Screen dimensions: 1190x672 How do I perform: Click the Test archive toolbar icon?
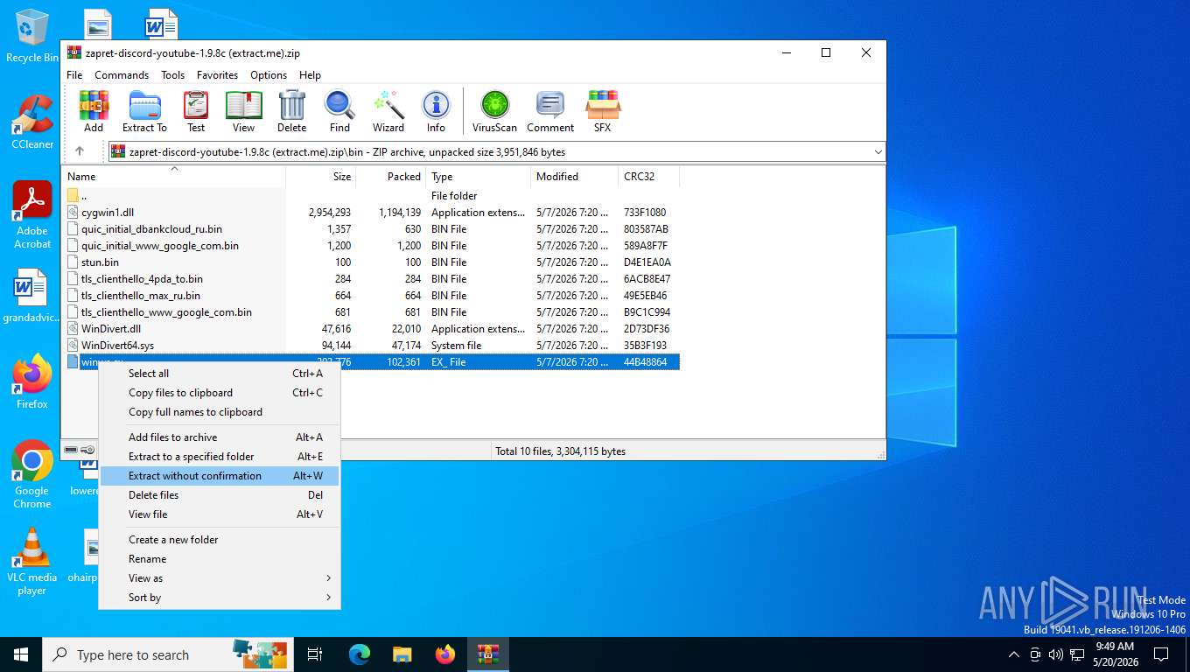196,111
